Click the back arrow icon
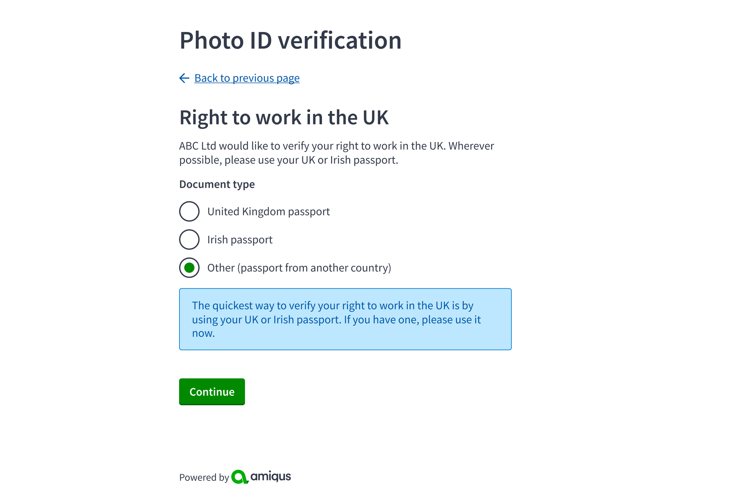Viewport: 742px width, 500px height. 184,78
